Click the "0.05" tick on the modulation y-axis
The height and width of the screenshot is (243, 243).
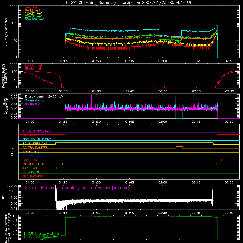coord(14,114)
